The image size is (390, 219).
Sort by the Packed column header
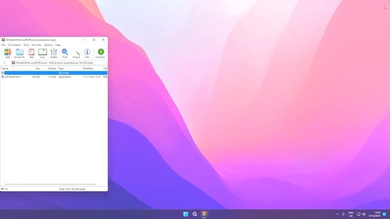pos(52,69)
